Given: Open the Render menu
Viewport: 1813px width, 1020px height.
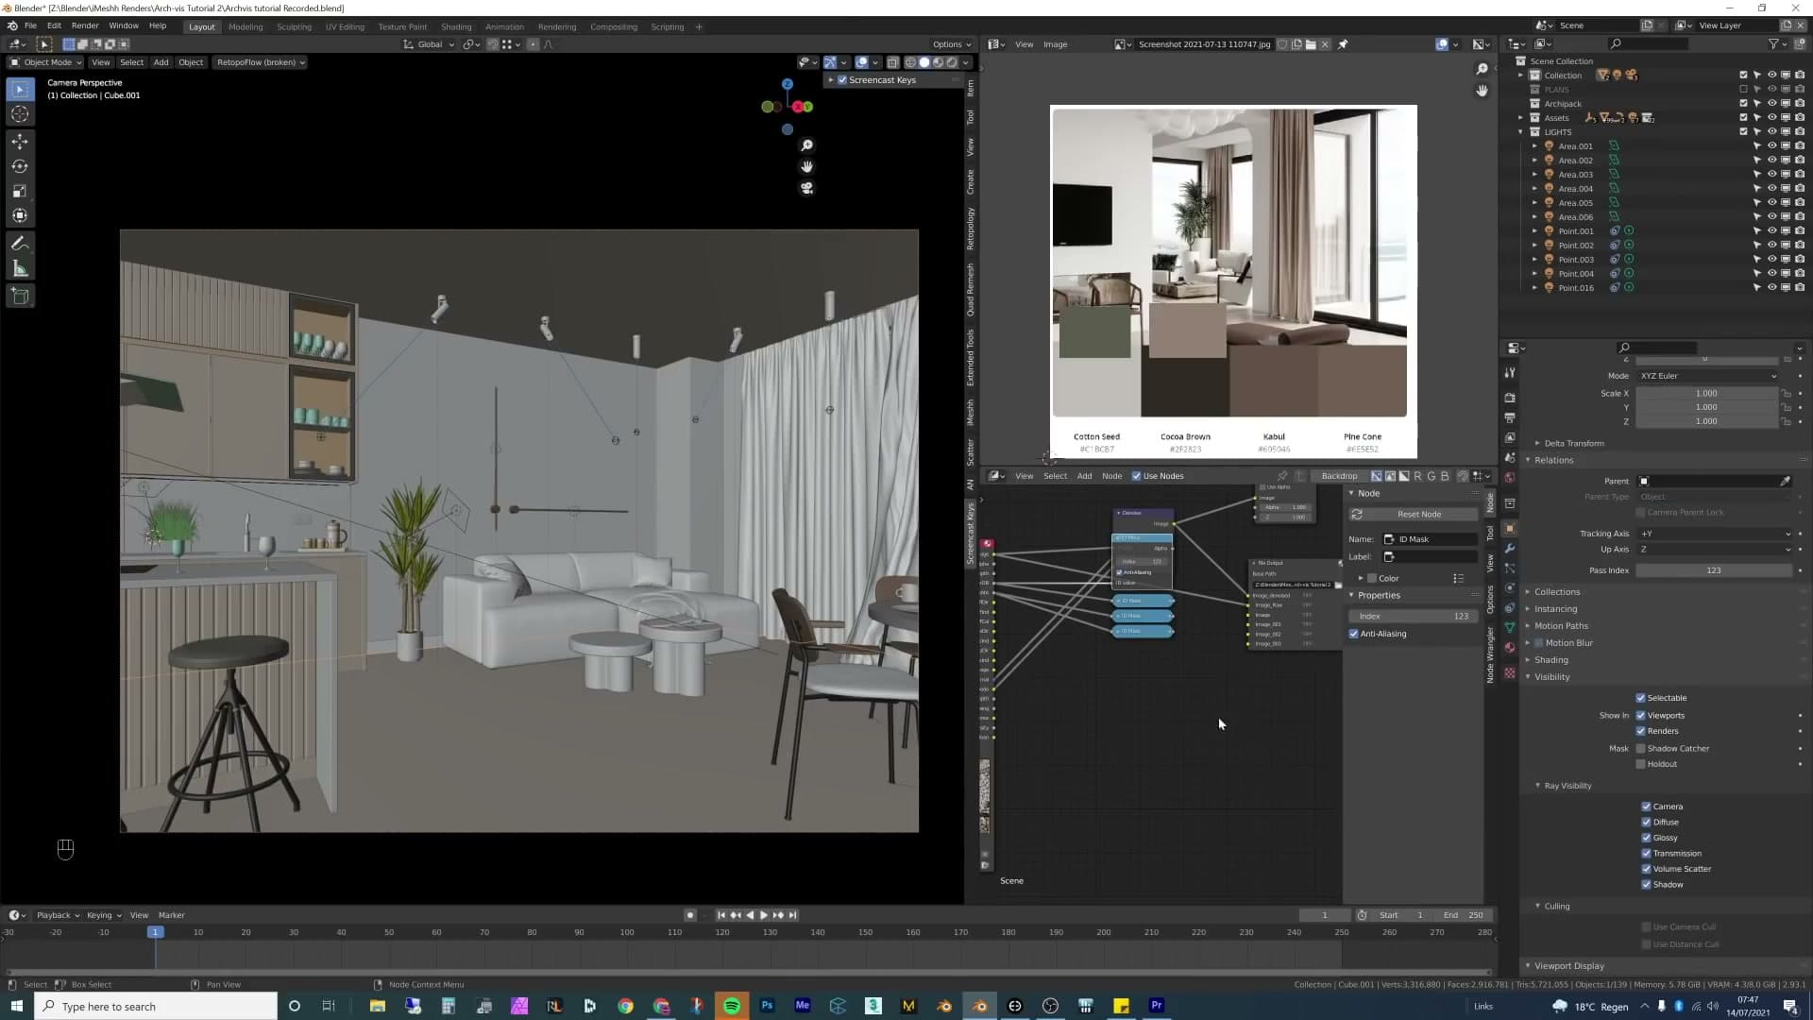Looking at the screenshot, I should [85, 26].
